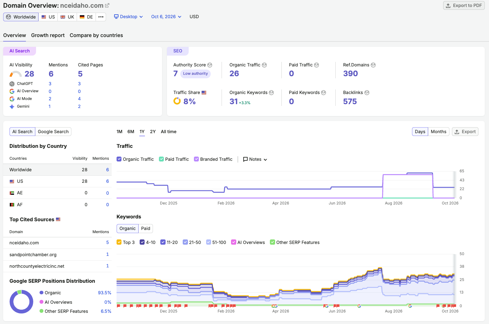This screenshot has height=324, width=489.
Task: Switch chart granularity to Months
Action: coord(439,132)
